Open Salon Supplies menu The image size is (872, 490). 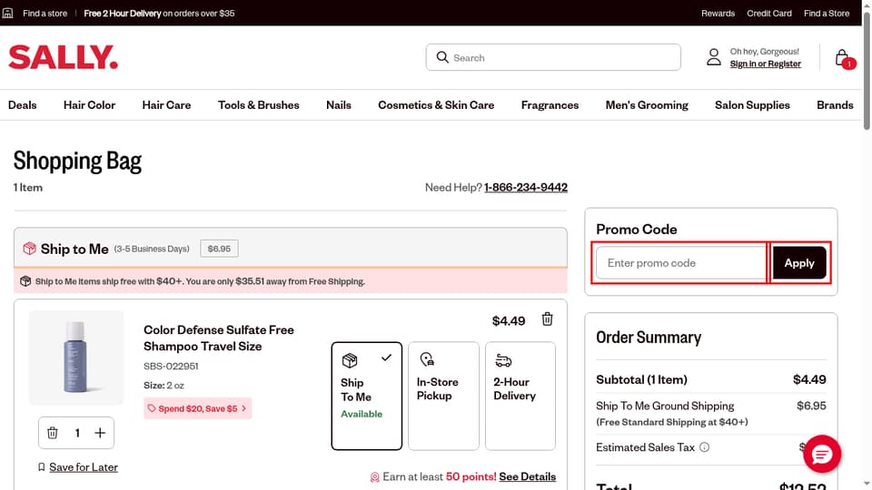click(752, 105)
